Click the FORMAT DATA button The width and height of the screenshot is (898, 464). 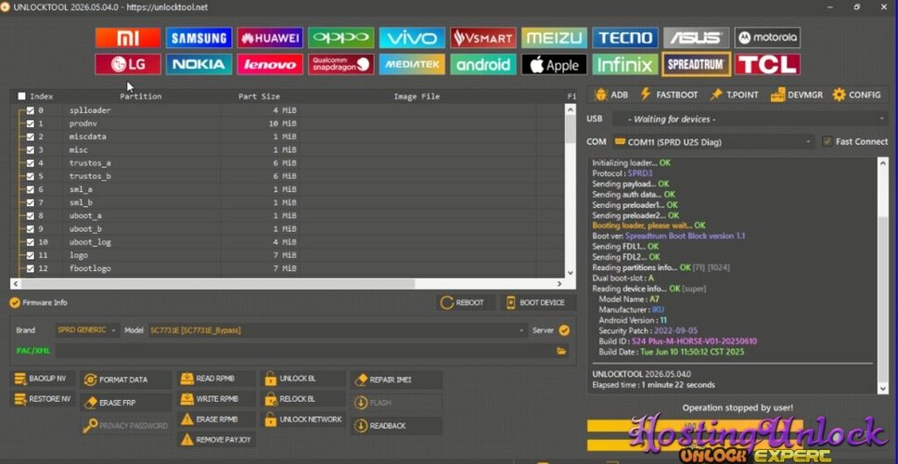126,380
